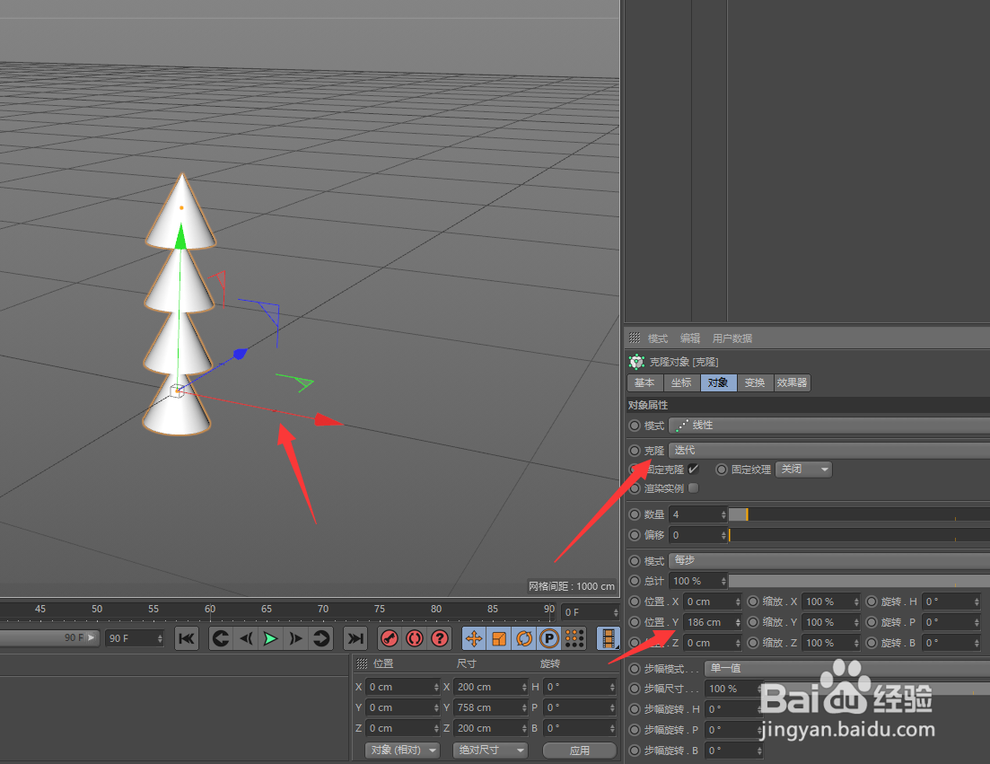Click the cloner object icon

(636, 362)
